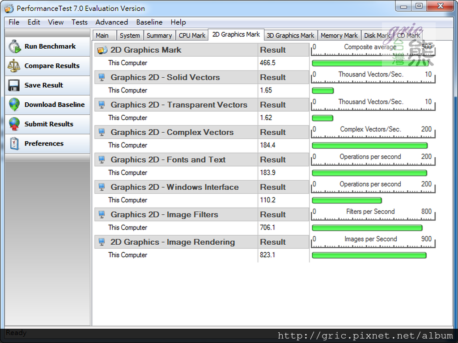Switch to the 3D Graphics Mark tab

290,36
